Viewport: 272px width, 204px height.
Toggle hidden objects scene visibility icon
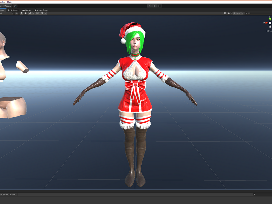(x=37, y=13)
